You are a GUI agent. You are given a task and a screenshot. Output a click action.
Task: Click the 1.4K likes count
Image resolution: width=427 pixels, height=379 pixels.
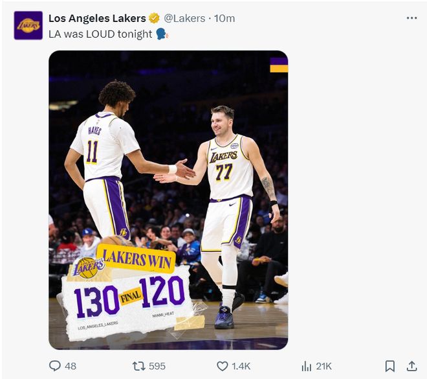[x=241, y=366]
